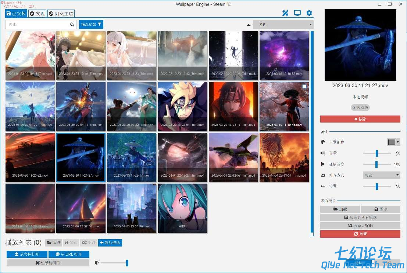
Task: Click the red 移除 remove button
Action: click(360, 119)
